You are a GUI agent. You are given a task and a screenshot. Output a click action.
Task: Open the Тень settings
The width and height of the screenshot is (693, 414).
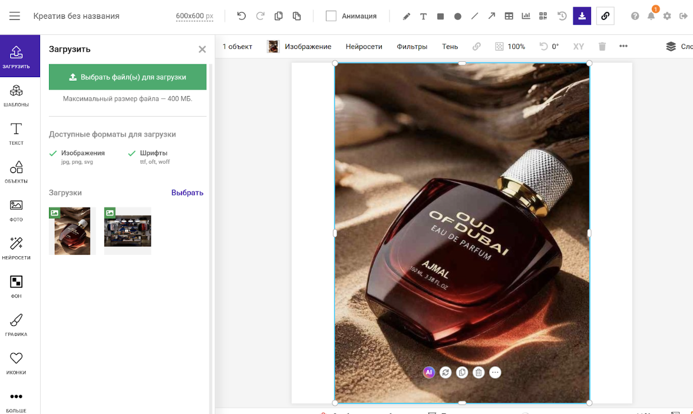(x=450, y=47)
